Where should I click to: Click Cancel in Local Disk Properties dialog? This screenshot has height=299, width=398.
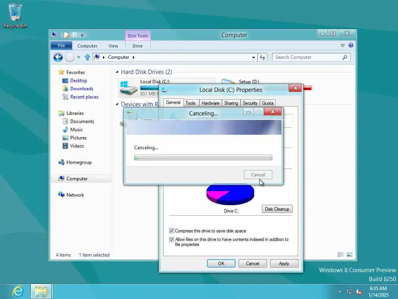point(253,264)
